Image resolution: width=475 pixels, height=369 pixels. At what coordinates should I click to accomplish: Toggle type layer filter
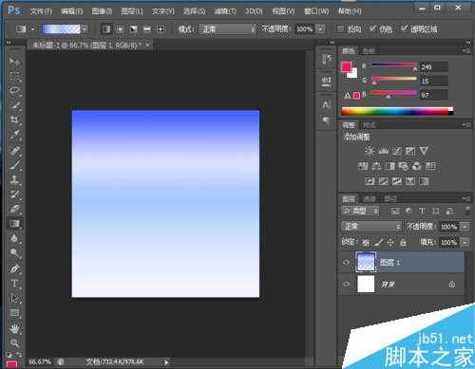click(422, 211)
